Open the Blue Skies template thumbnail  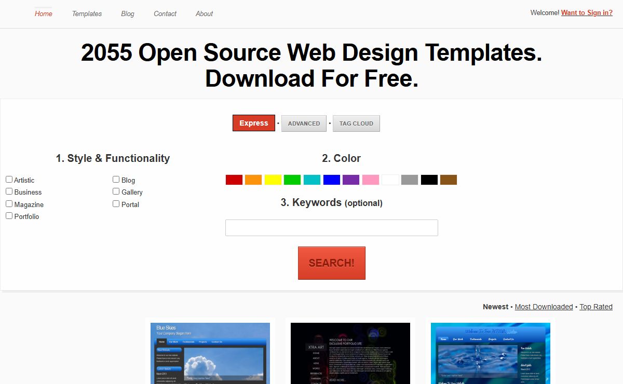[x=210, y=353]
